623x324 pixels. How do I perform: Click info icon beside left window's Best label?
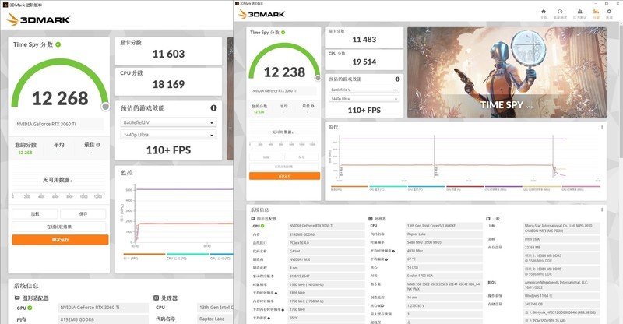pos(98,145)
